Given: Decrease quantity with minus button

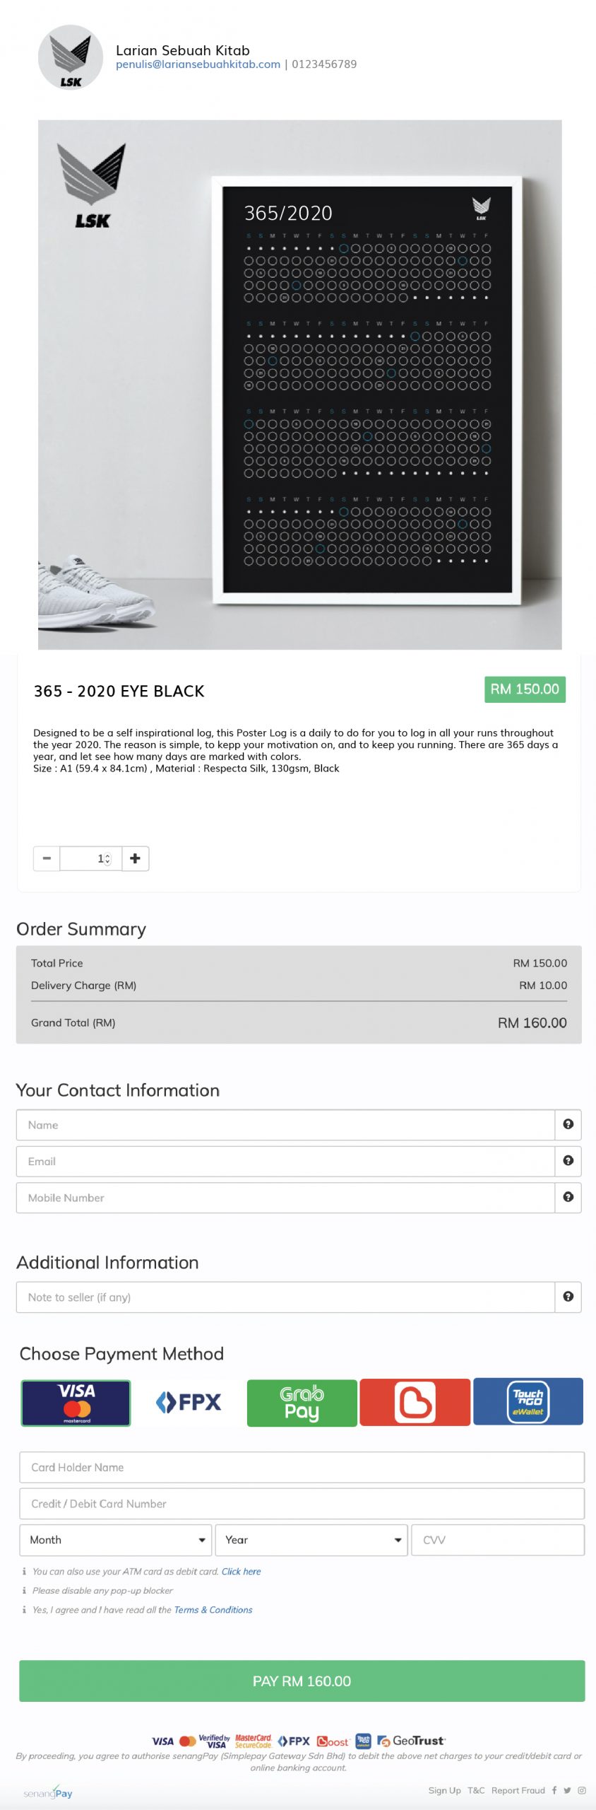Looking at the screenshot, I should pos(47,858).
